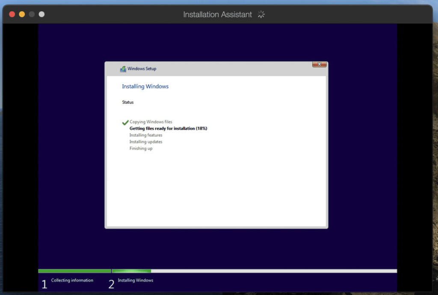Click the completed green Collecting information progress bar

point(74,271)
